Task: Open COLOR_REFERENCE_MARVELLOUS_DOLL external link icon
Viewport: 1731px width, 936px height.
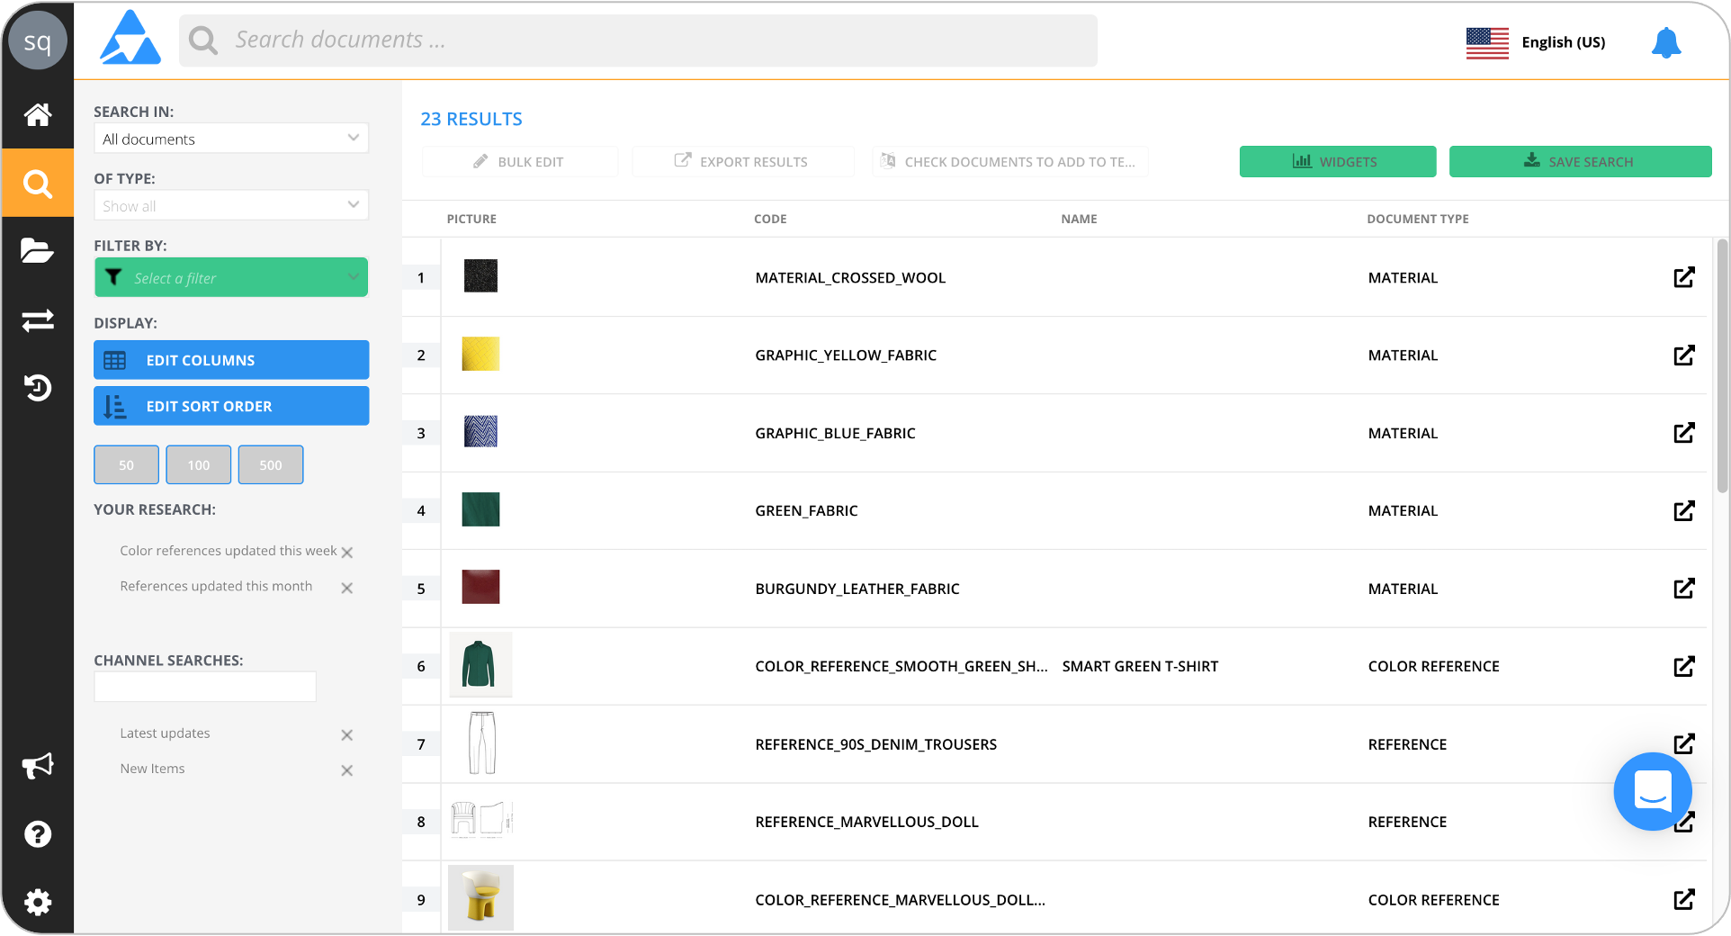Action: tap(1684, 900)
